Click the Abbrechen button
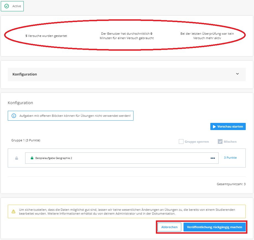The image size is (254, 240). (169, 227)
